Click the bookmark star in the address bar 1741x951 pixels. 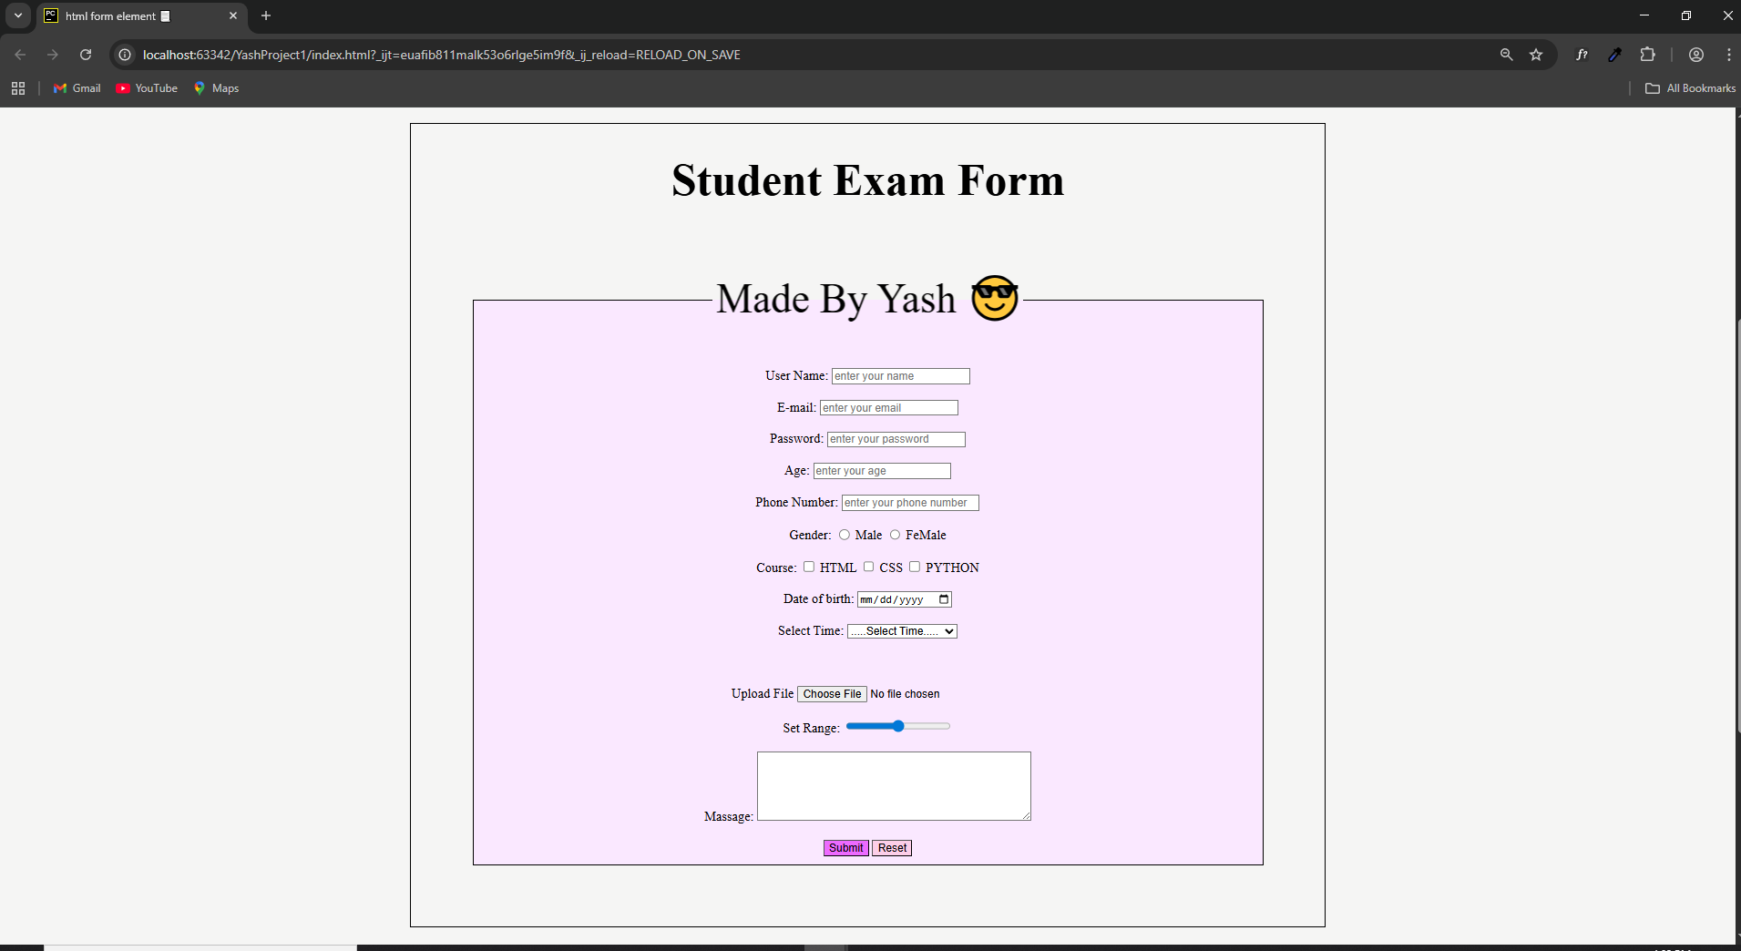1537,55
